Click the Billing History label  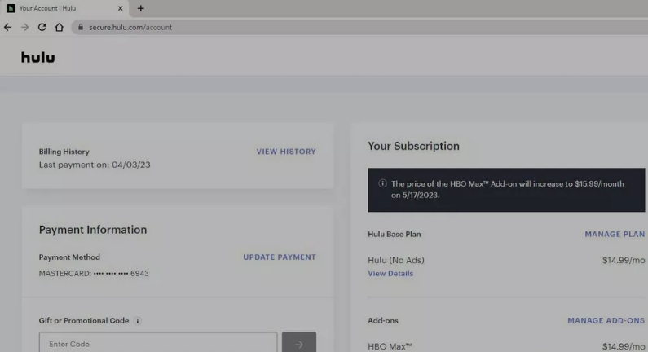pyautogui.click(x=64, y=152)
